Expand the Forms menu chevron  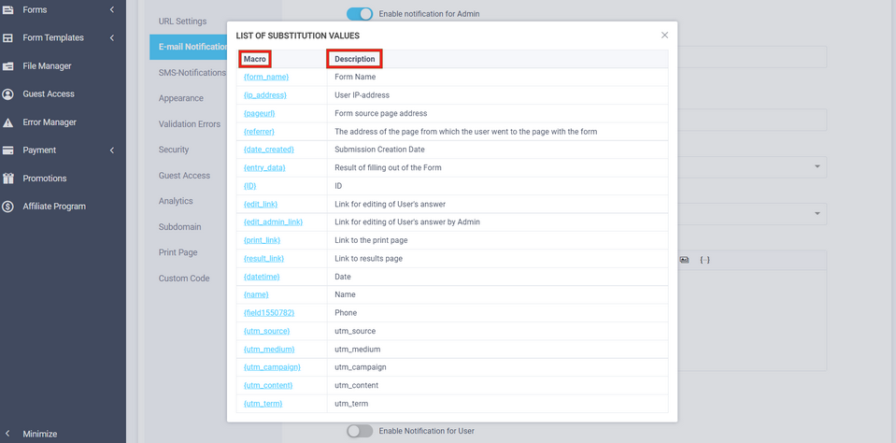pos(112,10)
